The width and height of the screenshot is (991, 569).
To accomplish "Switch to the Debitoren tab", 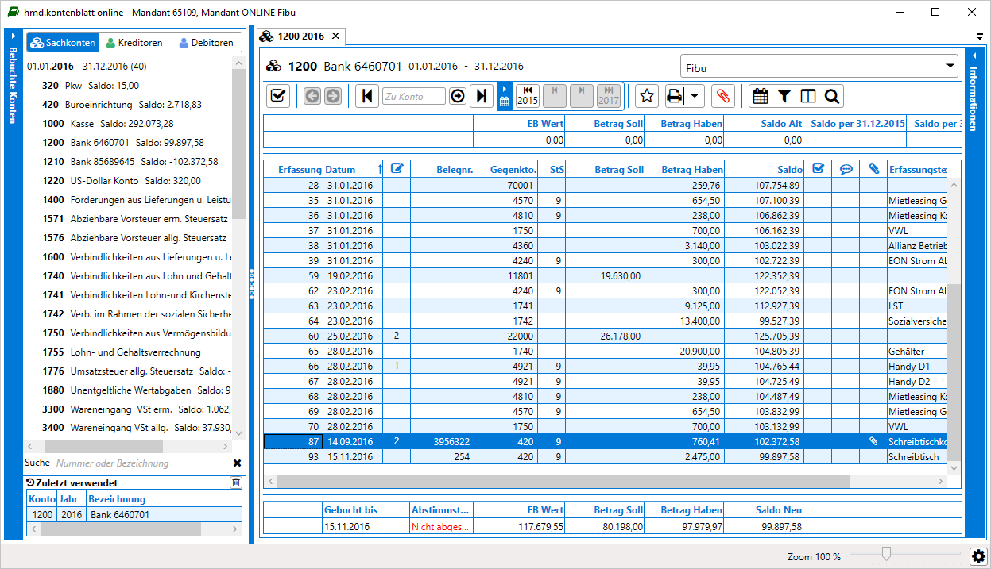I will coord(206,43).
